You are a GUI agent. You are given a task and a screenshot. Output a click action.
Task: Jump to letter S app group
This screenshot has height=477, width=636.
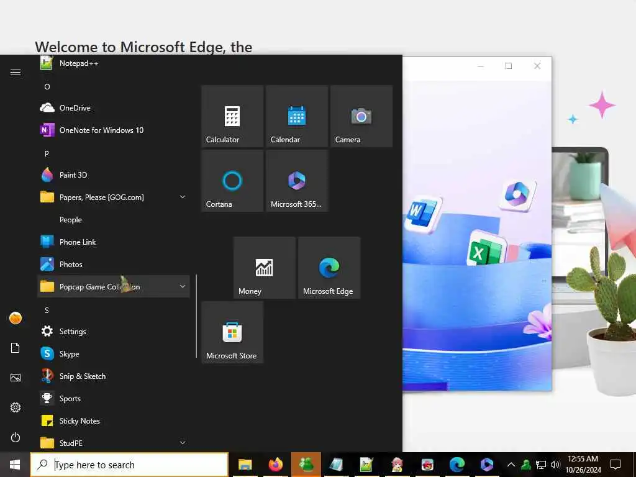click(x=47, y=310)
